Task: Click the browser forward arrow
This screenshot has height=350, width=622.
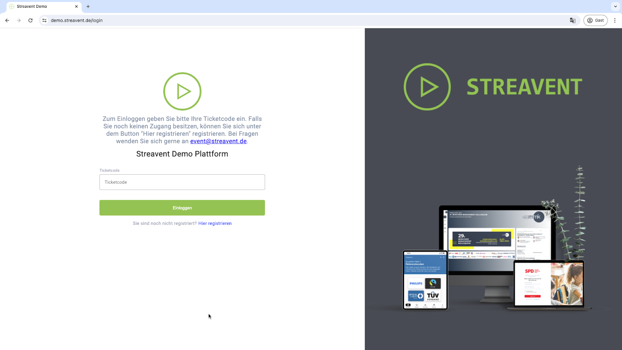Action: [19, 20]
